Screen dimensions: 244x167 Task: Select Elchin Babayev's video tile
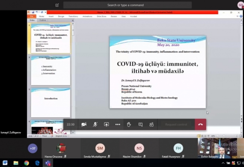click(217, 148)
